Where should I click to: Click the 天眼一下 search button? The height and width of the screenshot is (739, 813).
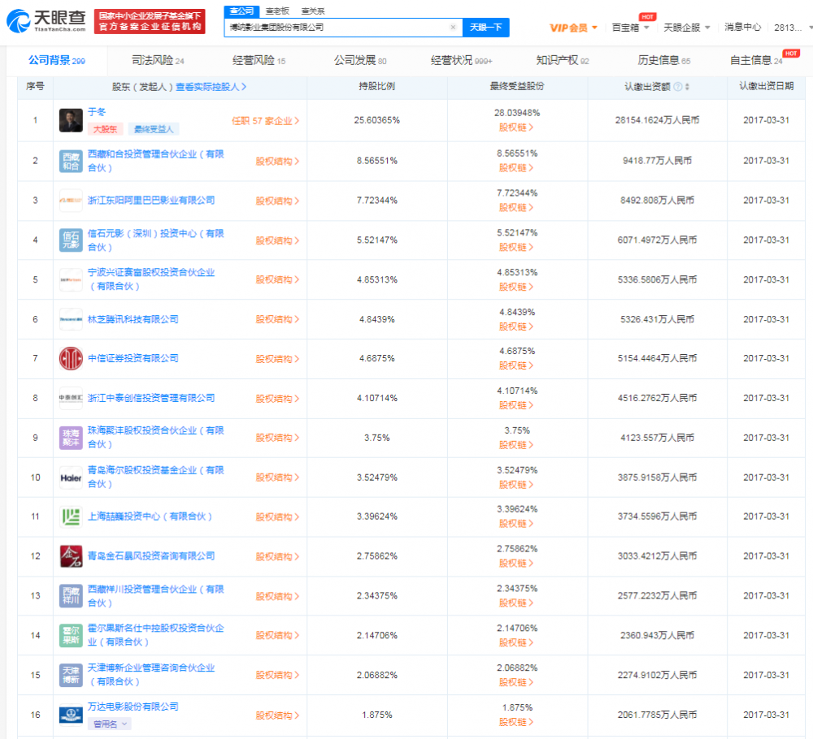(x=486, y=28)
